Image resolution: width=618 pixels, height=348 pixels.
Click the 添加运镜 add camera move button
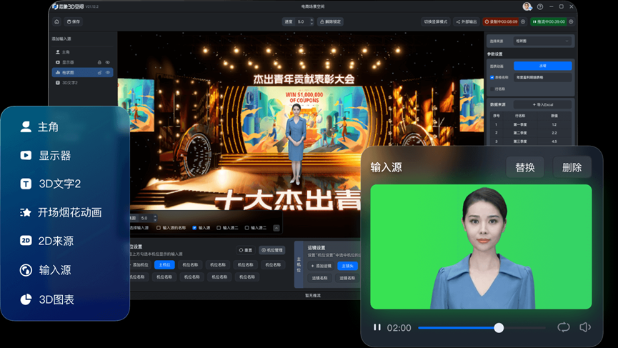coord(322,266)
